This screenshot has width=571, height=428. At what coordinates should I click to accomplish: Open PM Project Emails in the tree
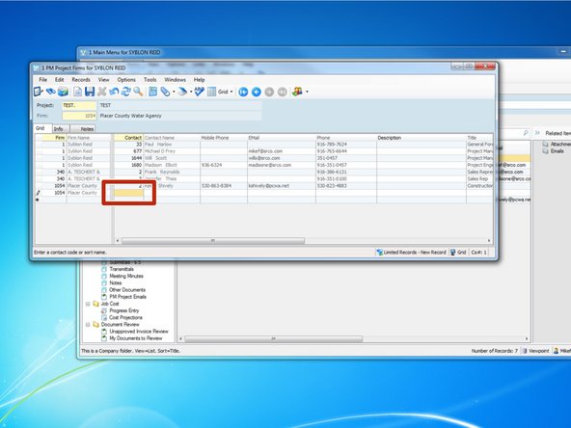[x=127, y=297]
